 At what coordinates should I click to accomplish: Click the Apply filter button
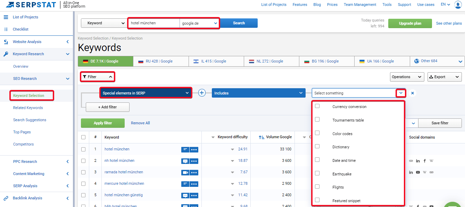point(103,123)
